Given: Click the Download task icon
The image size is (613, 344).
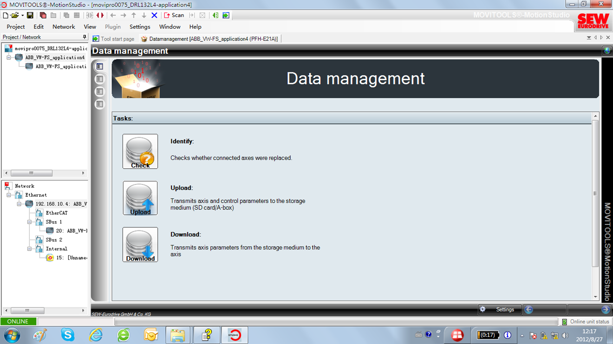Looking at the screenshot, I should [140, 244].
